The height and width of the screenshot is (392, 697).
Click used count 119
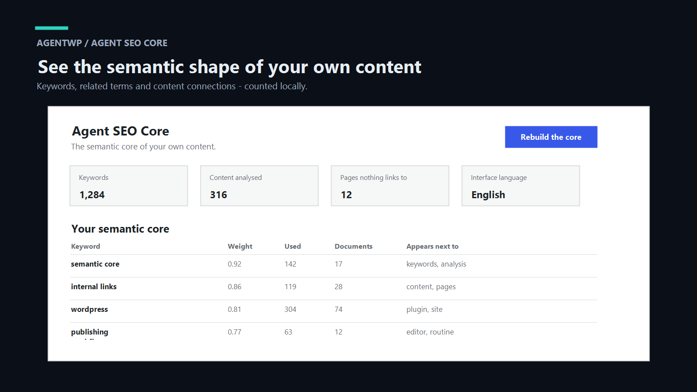pyautogui.click(x=290, y=287)
